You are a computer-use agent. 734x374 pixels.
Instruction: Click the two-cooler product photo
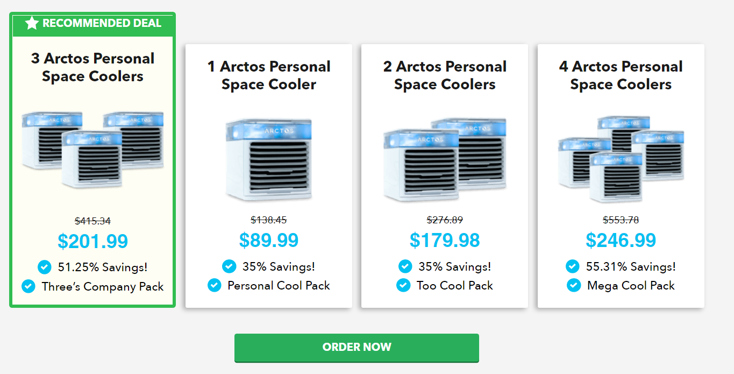click(444, 159)
